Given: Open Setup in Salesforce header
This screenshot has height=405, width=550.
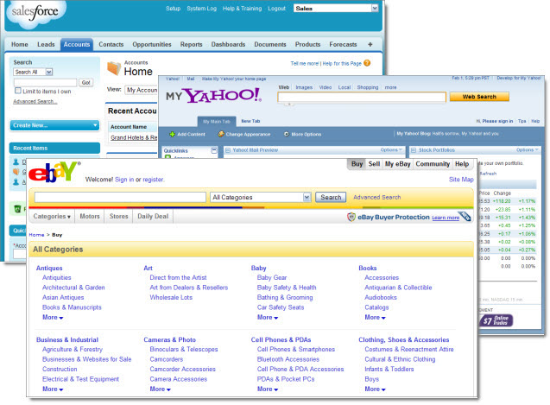Looking at the screenshot, I should click(173, 9).
